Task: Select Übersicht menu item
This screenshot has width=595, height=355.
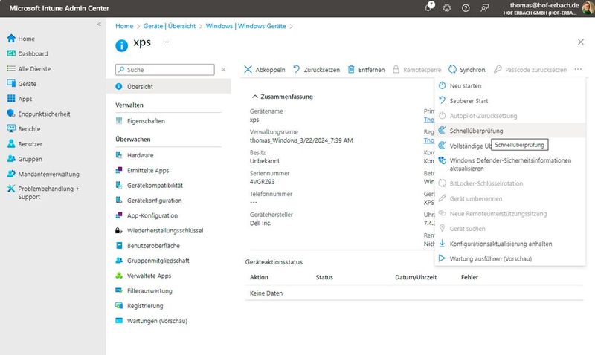Action: point(169,86)
